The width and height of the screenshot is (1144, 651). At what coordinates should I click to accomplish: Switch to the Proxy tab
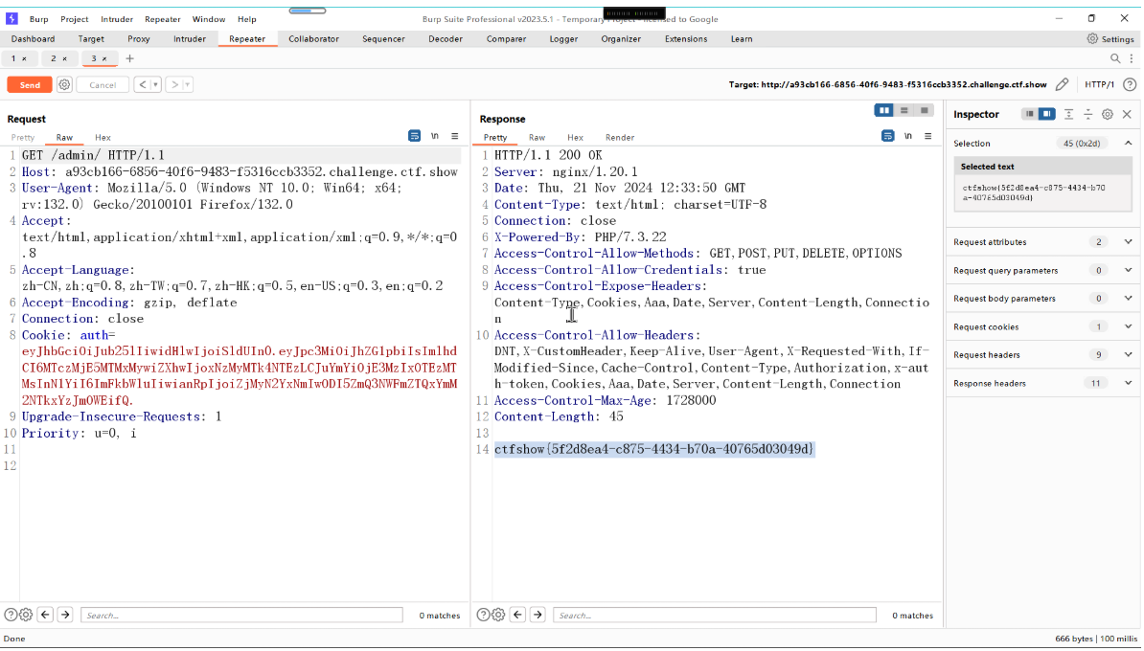click(x=139, y=38)
